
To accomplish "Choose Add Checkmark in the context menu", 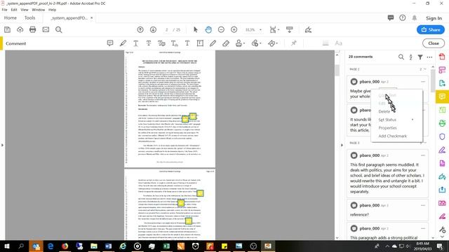I will 393,136.
